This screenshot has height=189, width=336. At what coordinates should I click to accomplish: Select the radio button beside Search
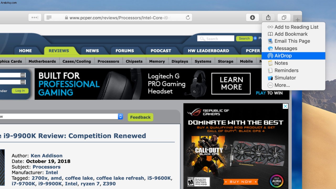(255, 38)
